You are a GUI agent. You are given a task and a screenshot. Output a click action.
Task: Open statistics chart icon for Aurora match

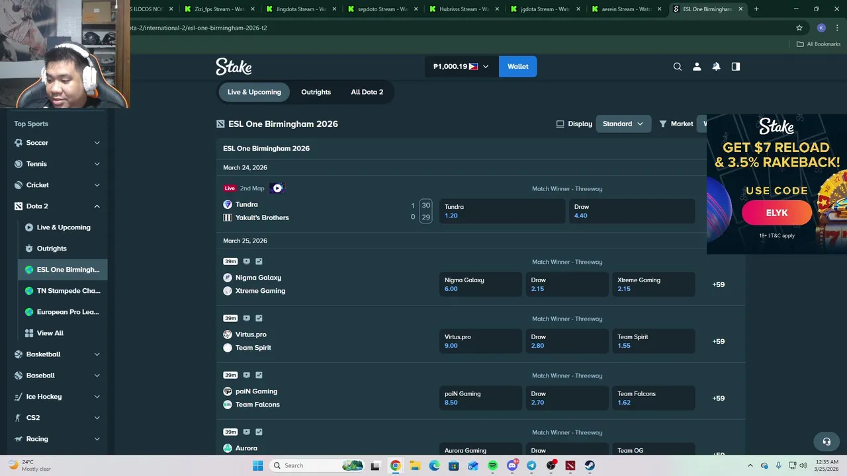(259, 432)
